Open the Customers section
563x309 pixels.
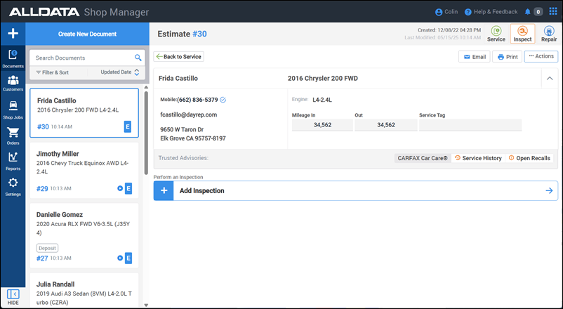pos(13,83)
